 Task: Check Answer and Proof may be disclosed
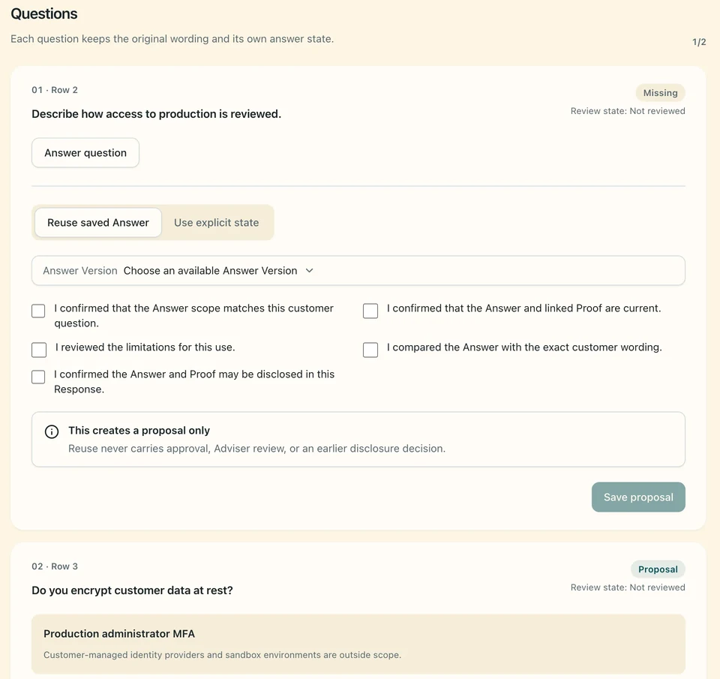click(x=38, y=377)
